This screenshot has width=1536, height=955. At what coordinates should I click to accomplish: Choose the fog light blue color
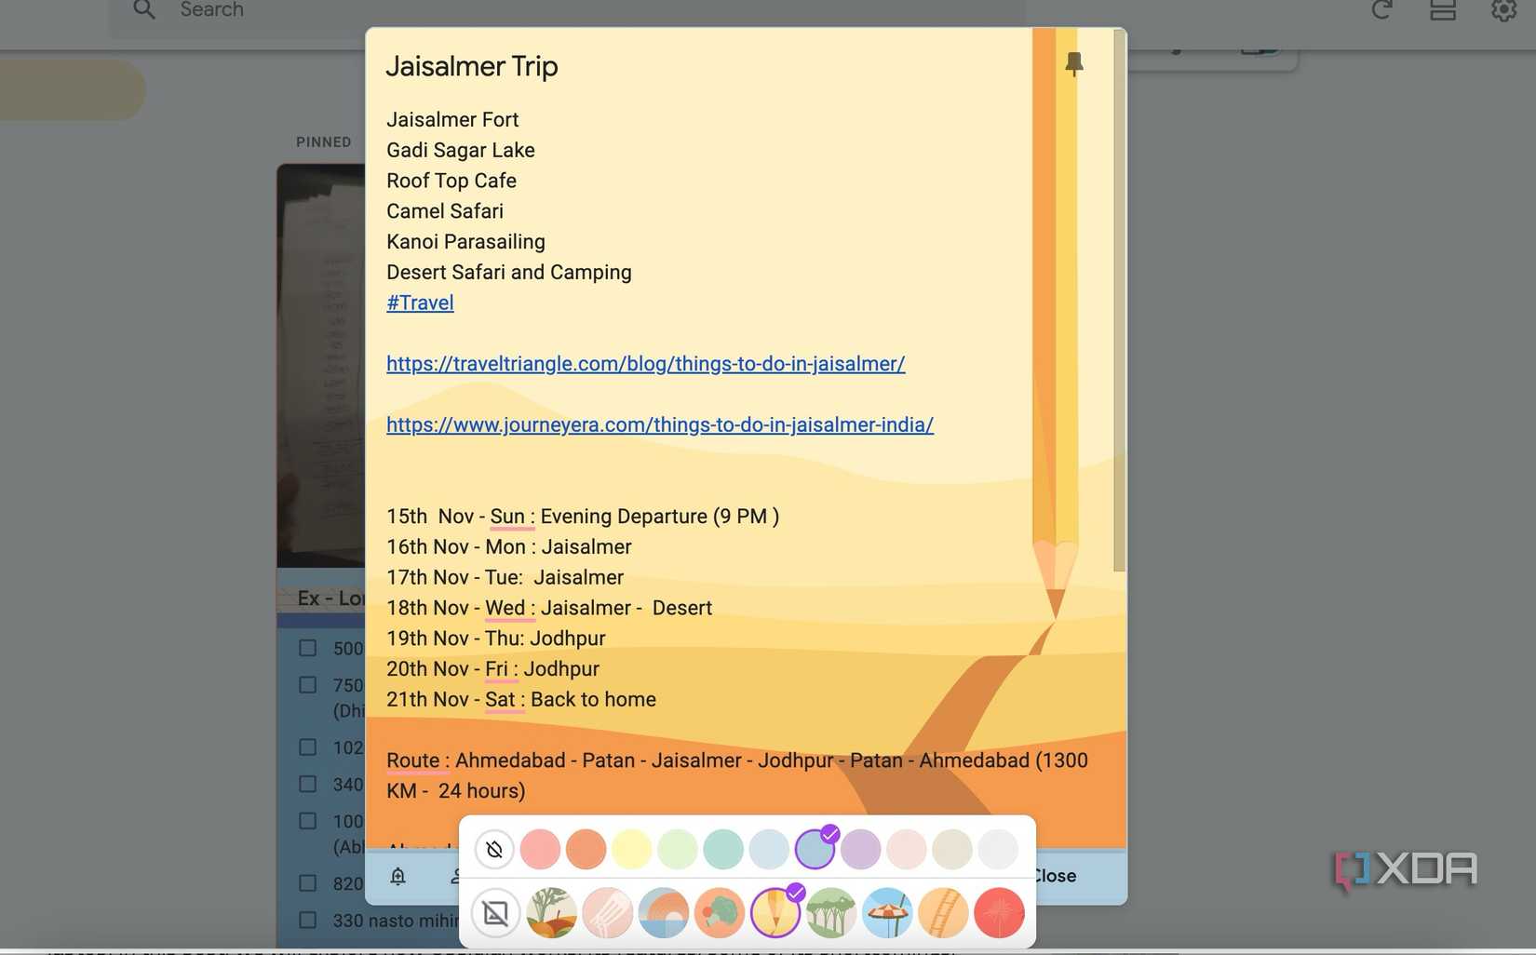[769, 849]
